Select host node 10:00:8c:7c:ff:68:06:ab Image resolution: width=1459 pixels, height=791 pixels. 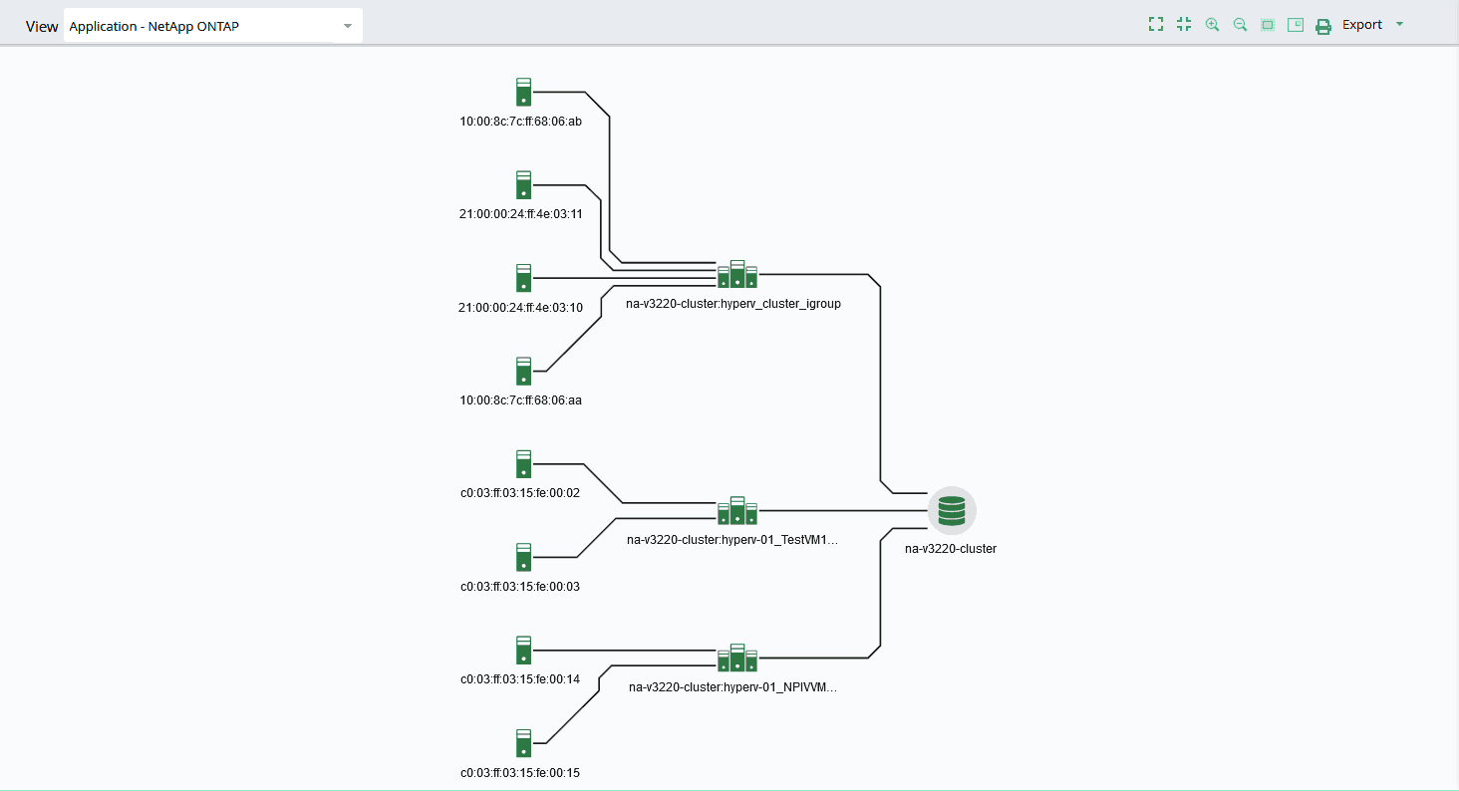(x=523, y=92)
